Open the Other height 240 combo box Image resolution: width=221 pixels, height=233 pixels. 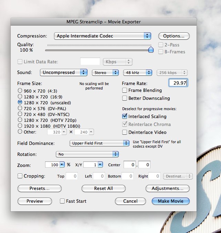(x=84, y=132)
